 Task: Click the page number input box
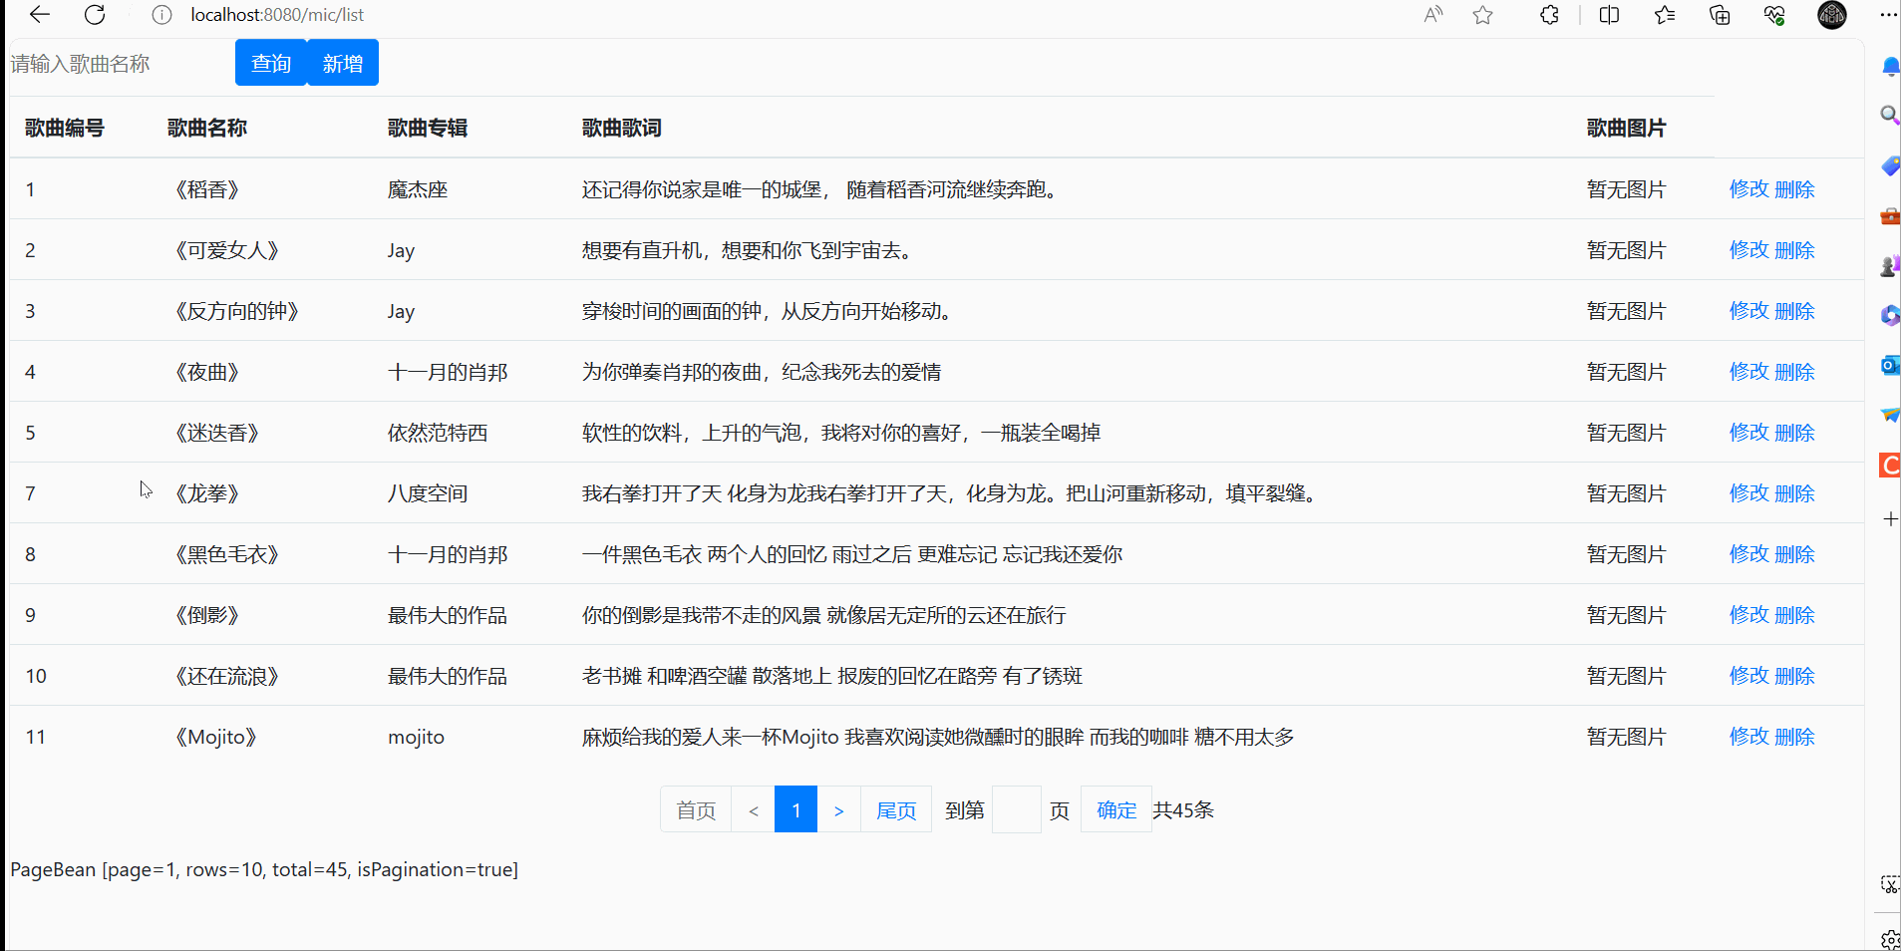click(x=1016, y=809)
